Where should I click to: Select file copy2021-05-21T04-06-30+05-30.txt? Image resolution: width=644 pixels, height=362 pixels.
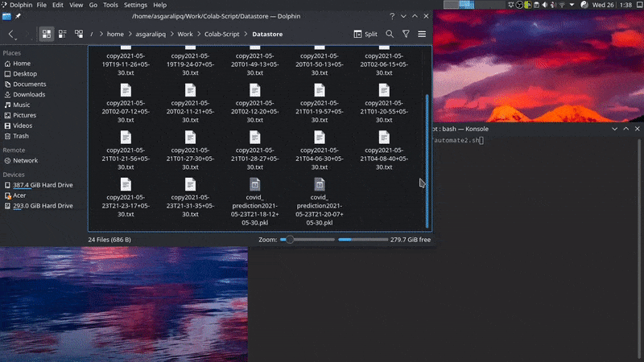click(x=319, y=150)
